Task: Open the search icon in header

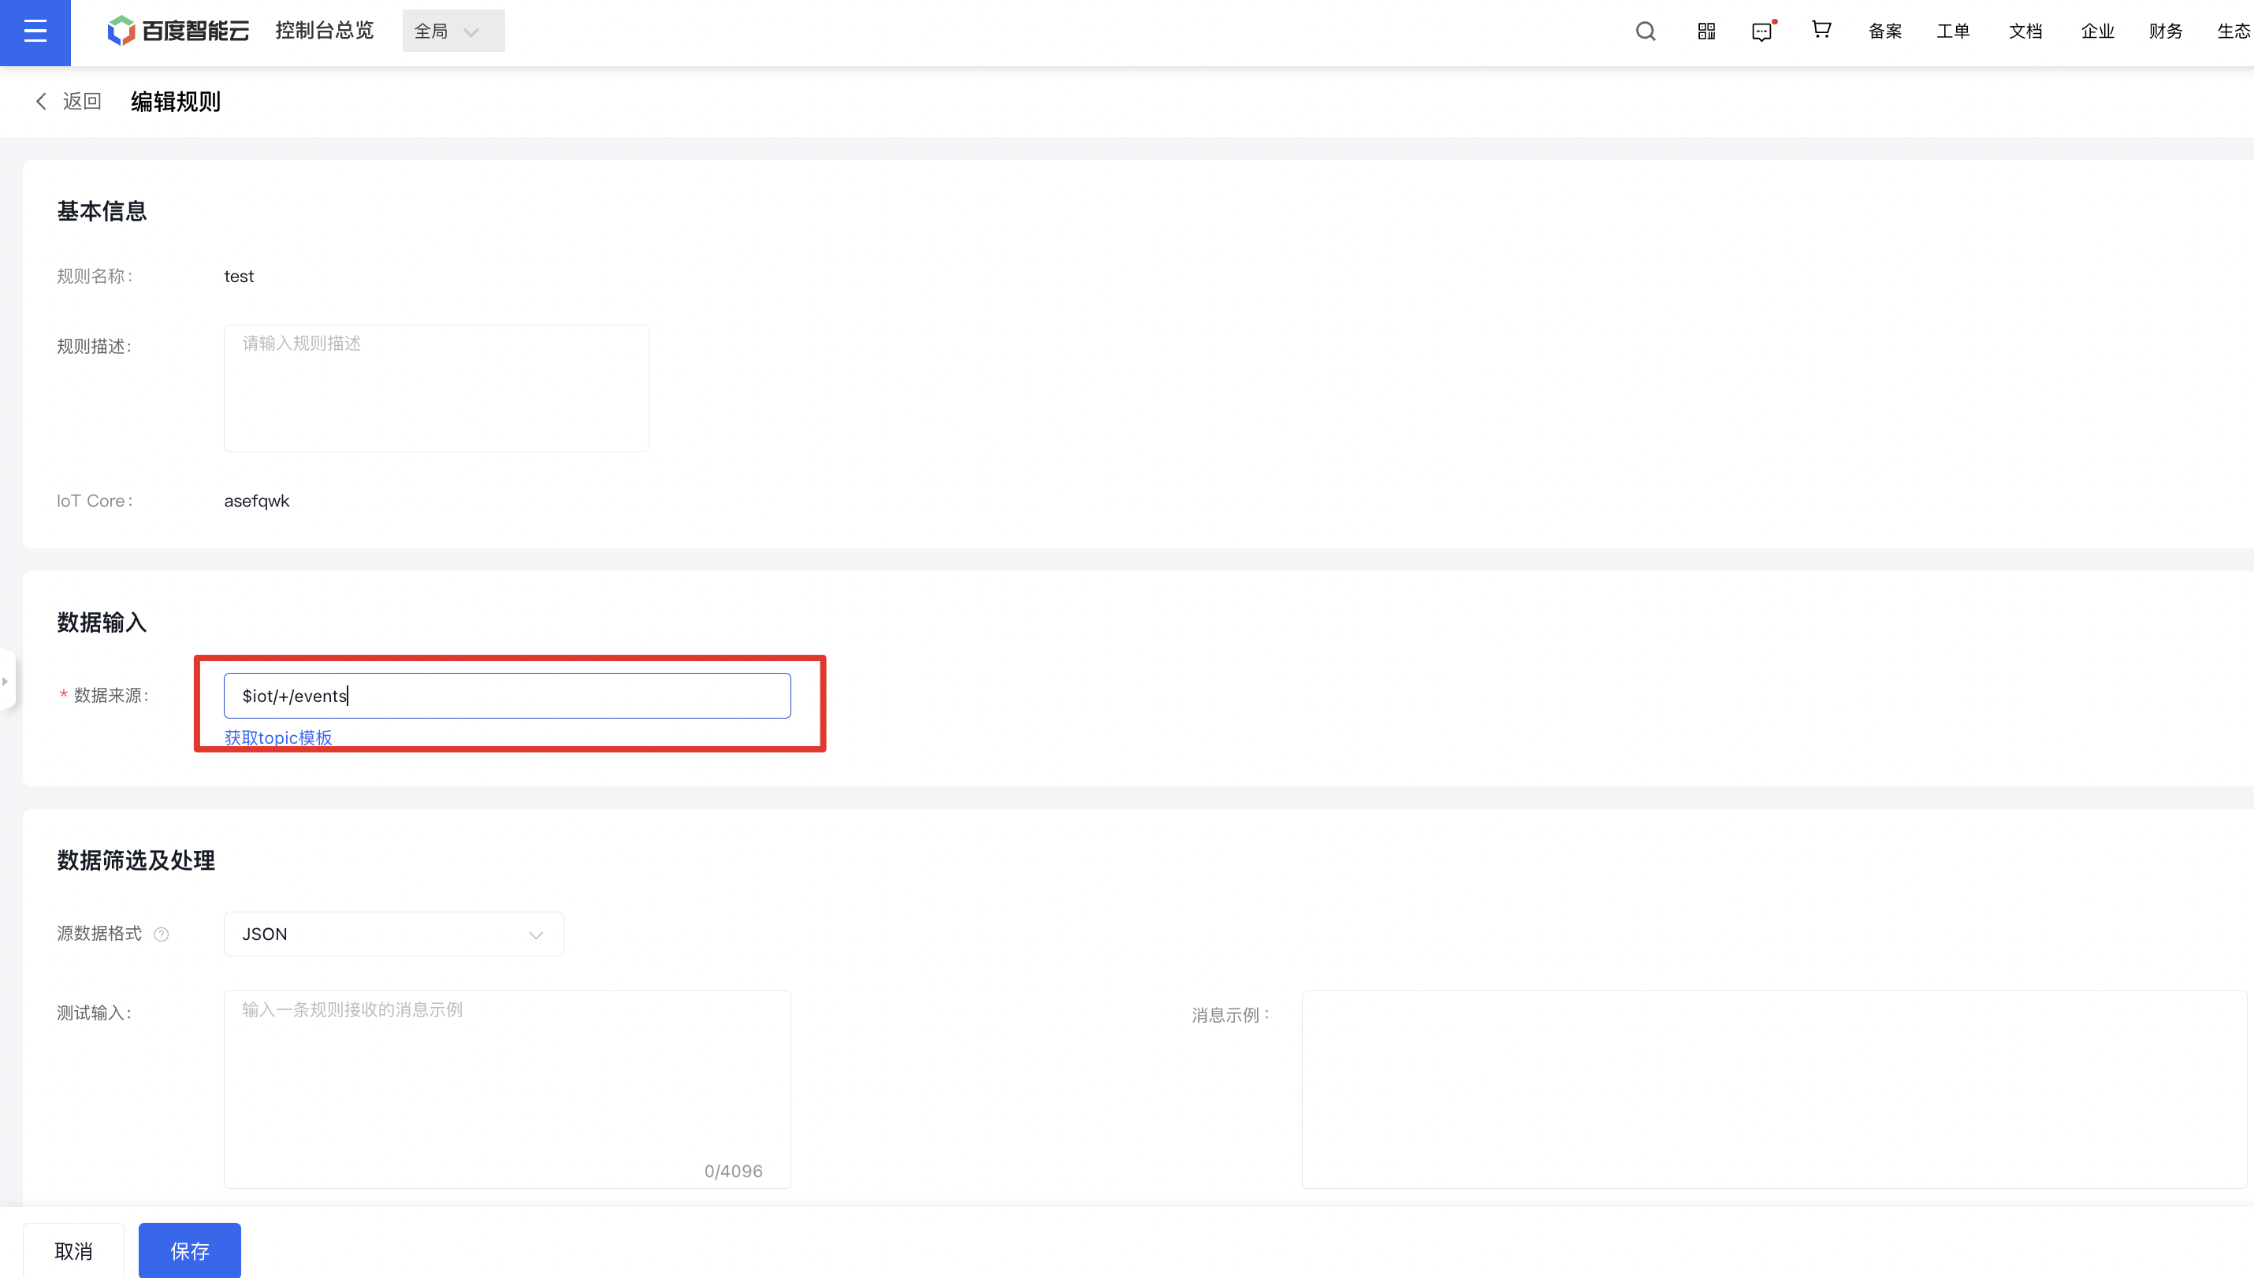Action: click(1646, 32)
